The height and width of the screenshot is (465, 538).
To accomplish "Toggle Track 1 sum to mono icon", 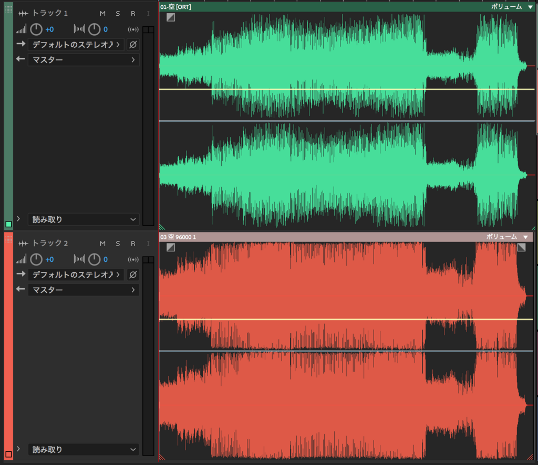I will point(133,29).
